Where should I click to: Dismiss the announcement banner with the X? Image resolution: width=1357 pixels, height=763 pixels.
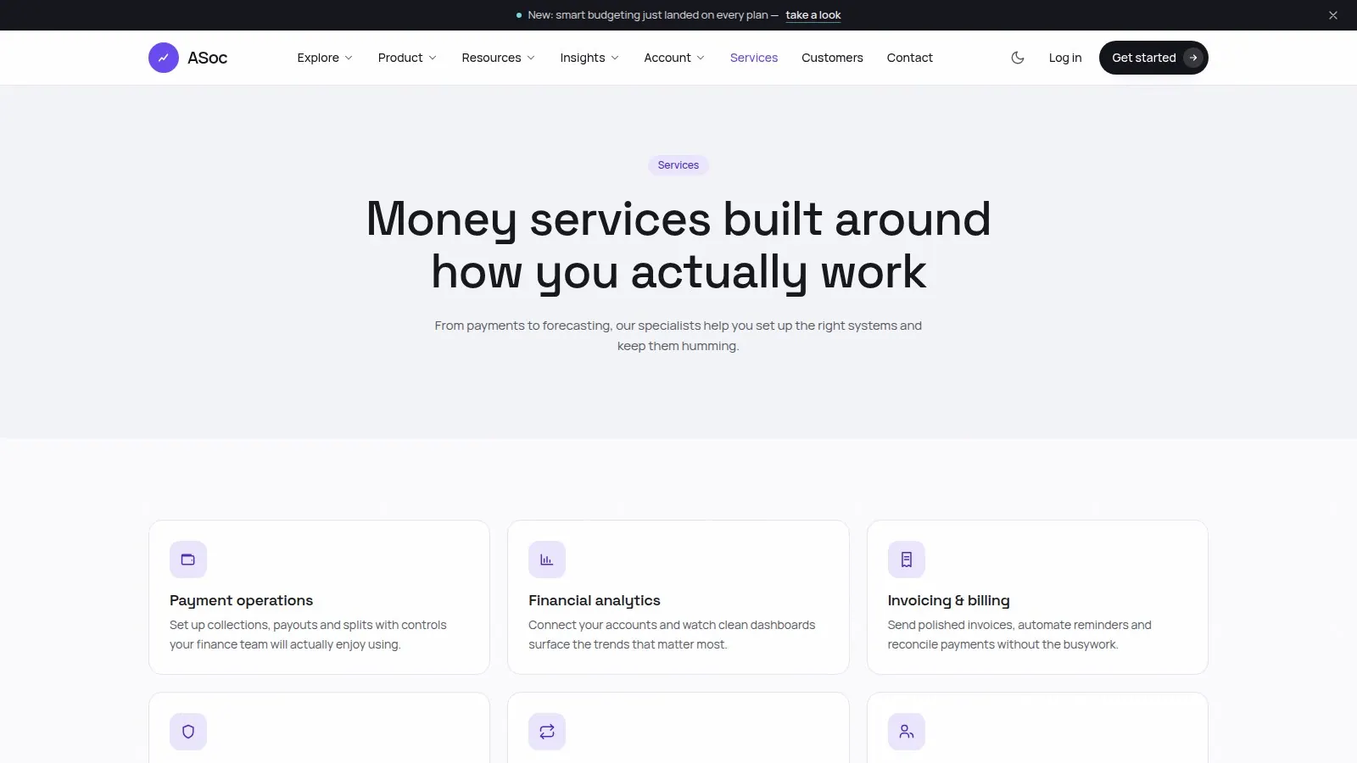1333,15
